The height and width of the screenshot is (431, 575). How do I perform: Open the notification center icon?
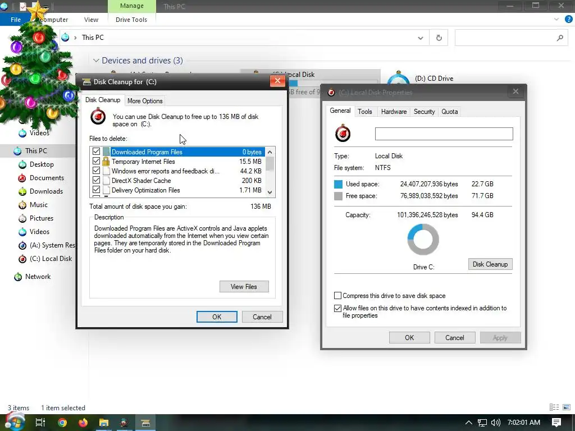pyautogui.click(x=556, y=423)
